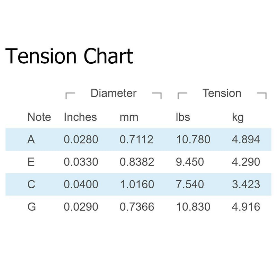Click the 10.780 lbs value
The height and width of the screenshot is (277, 277).
click(x=193, y=140)
